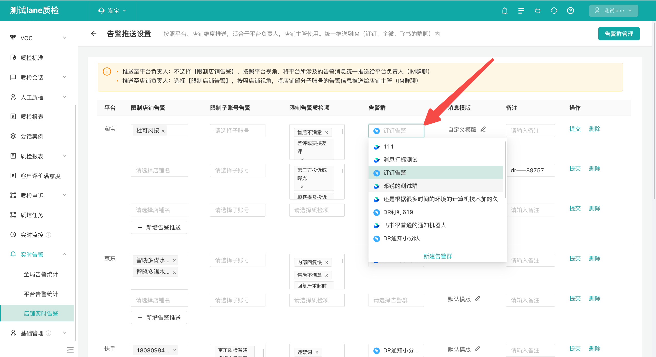656x357 pixels.
Task: Open the notification bell icon
Action: [x=505, y=11]
